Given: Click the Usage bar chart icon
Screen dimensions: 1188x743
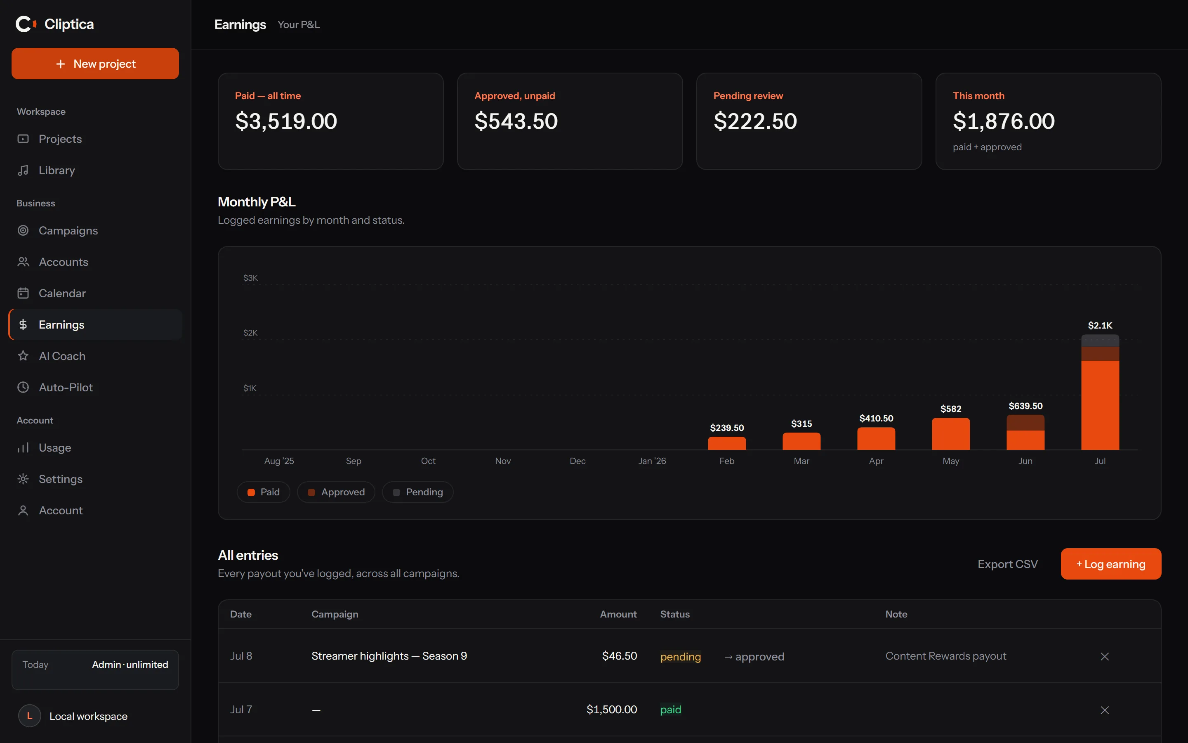Looking at the screenshot, I should coord(23,448).
